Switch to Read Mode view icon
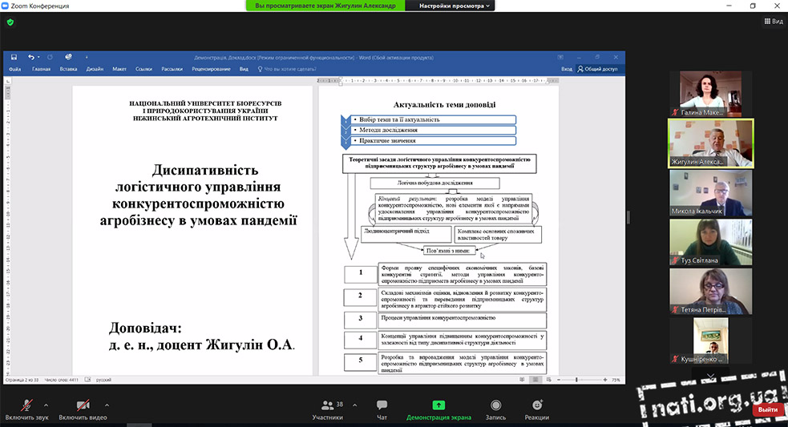This screenshot has width=788, height=427. tap(523, 380)
